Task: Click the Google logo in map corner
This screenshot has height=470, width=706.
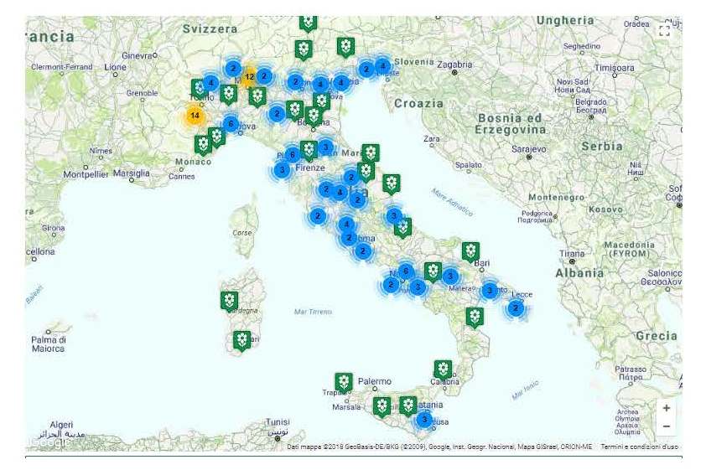Action: coord(46,444)
